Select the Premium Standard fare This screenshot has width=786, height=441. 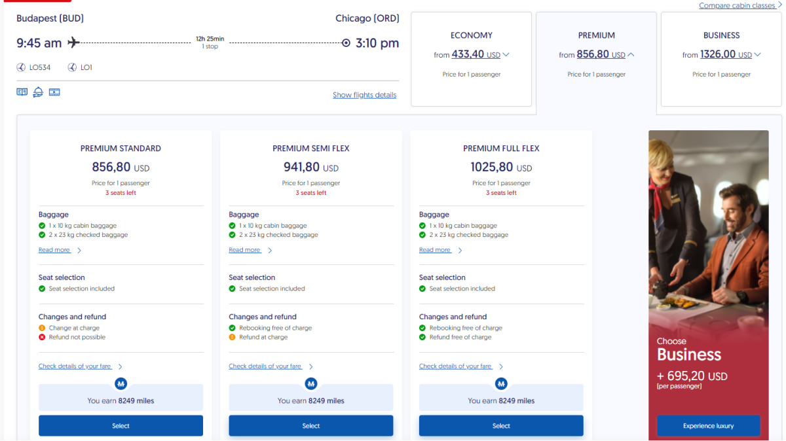coord(121,426)
